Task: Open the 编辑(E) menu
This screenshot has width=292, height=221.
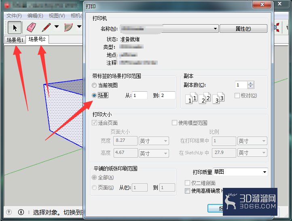Action: [35, 16]
